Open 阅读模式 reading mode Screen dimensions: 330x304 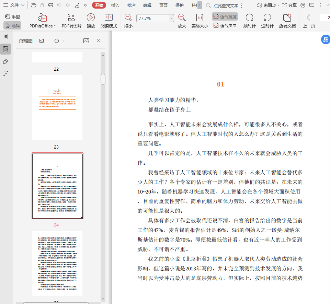(109, 17)
